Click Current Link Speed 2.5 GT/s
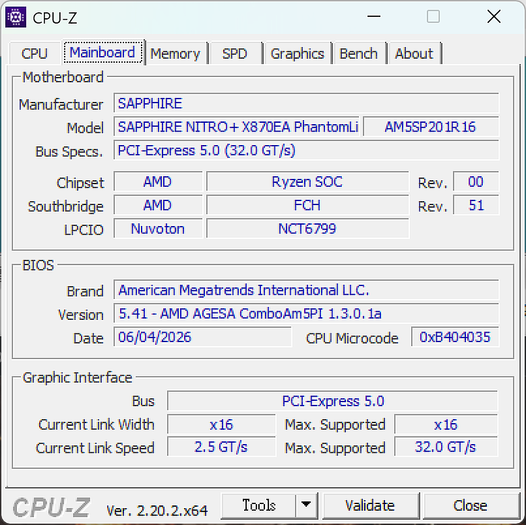This screenshot has height=525, width=526. coord(221,447)
